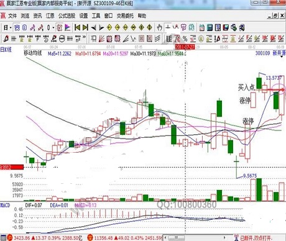
Task: Click the 日K线 chart label
Action: point(6,50)
